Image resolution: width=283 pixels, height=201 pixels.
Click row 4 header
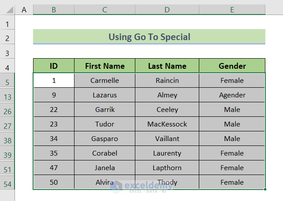7,68
